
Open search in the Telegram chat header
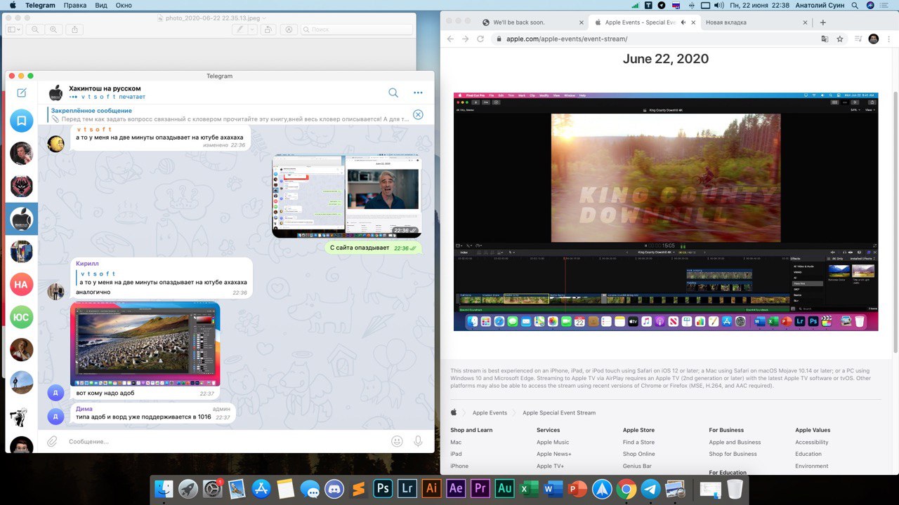[393, 93]
